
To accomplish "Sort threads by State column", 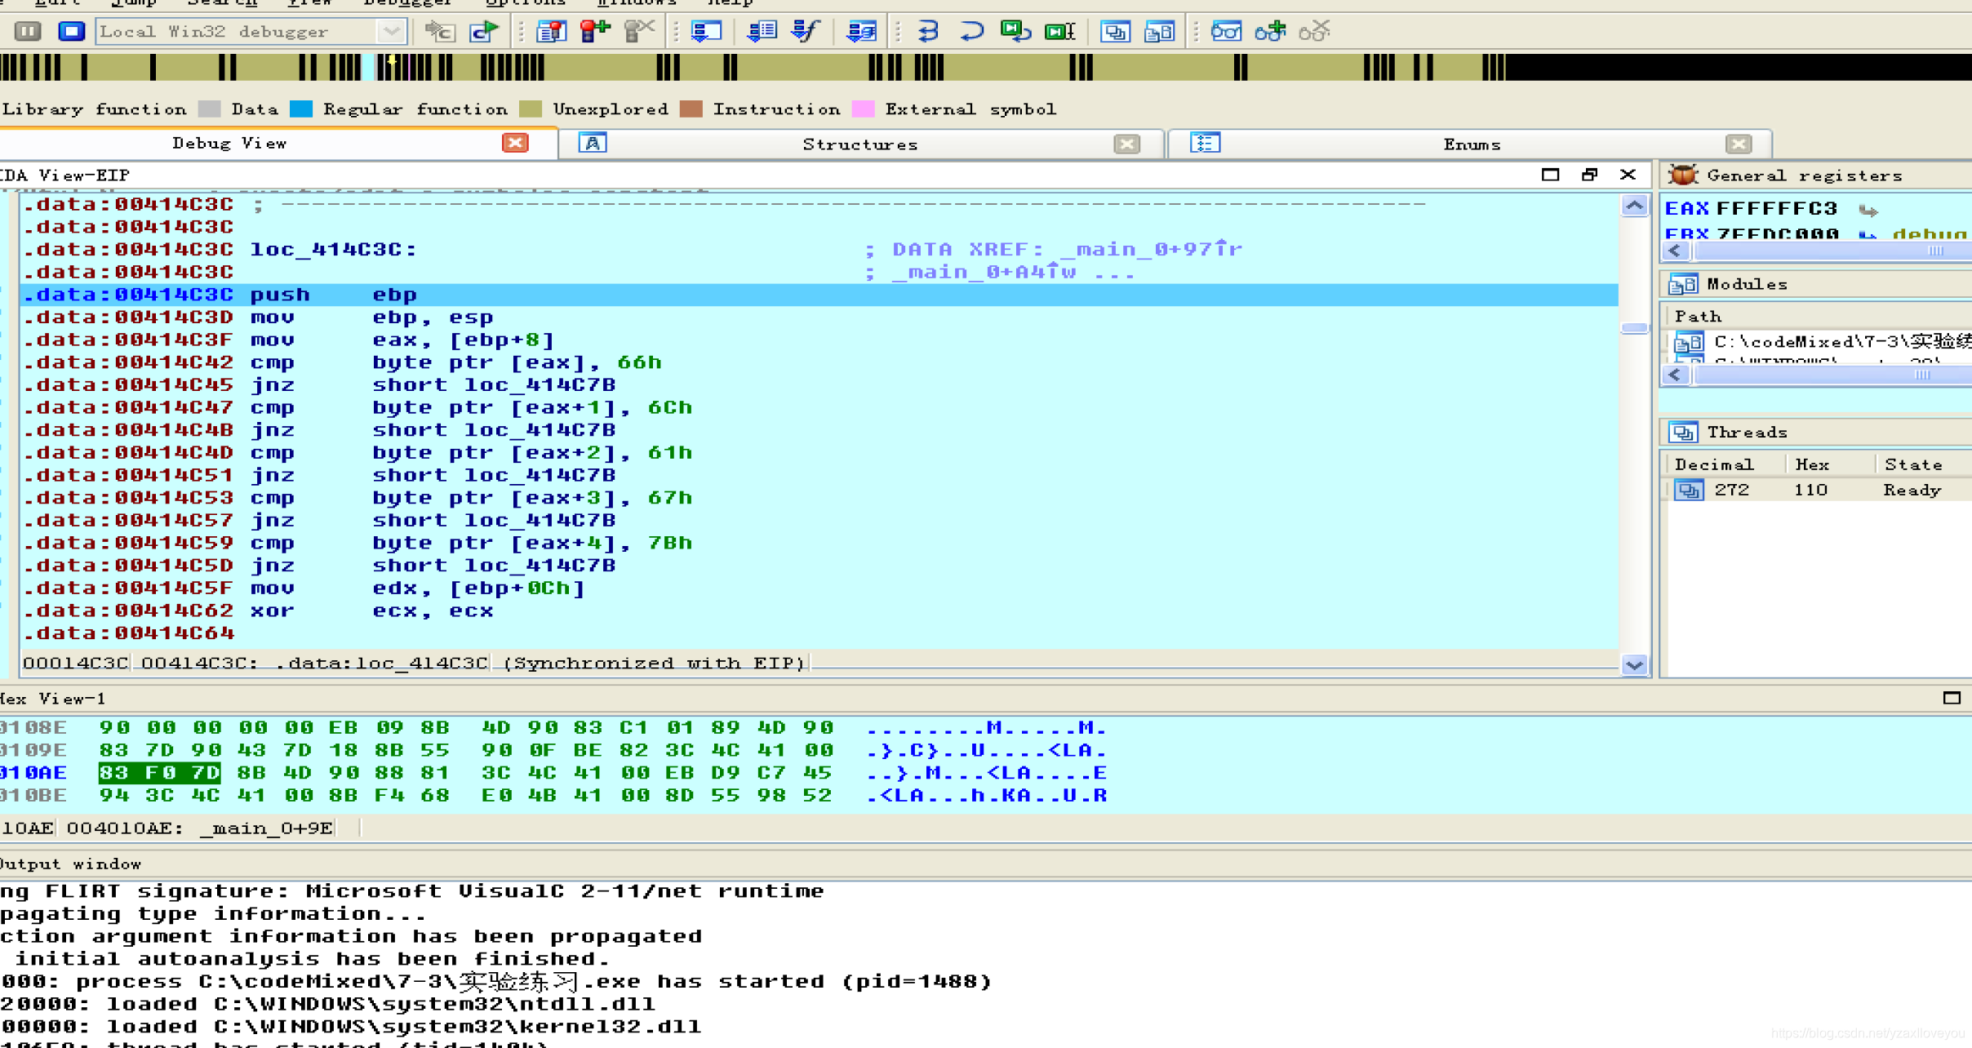I will 1923,464.
